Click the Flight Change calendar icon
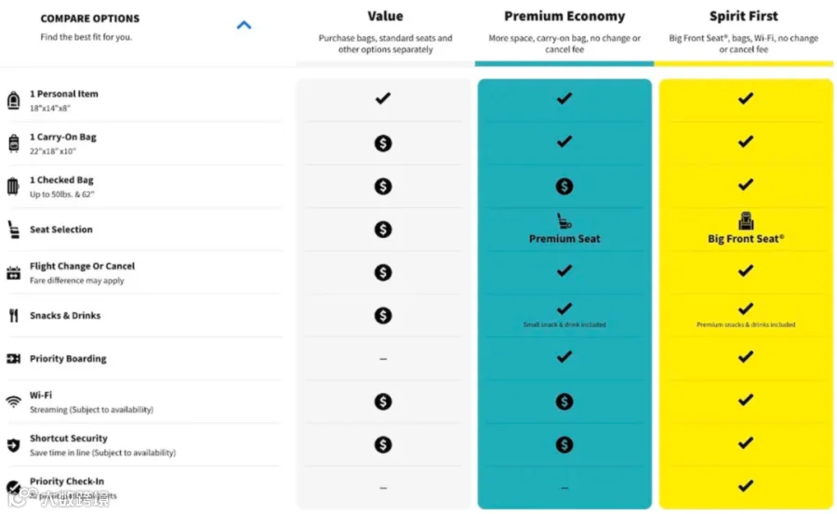This screenshot has height=514, width=837. pos(13,272)
